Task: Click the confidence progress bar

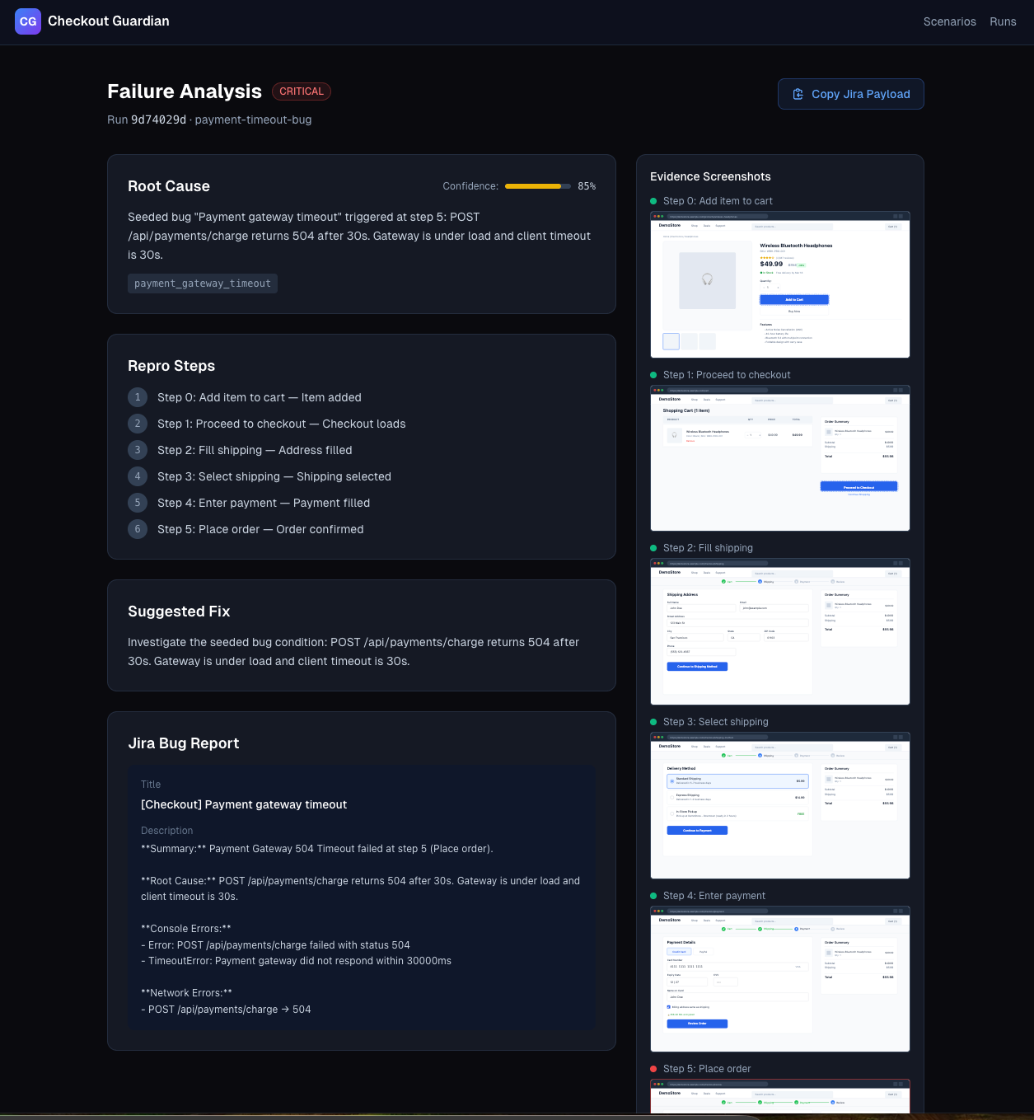Action: point(538,186)
